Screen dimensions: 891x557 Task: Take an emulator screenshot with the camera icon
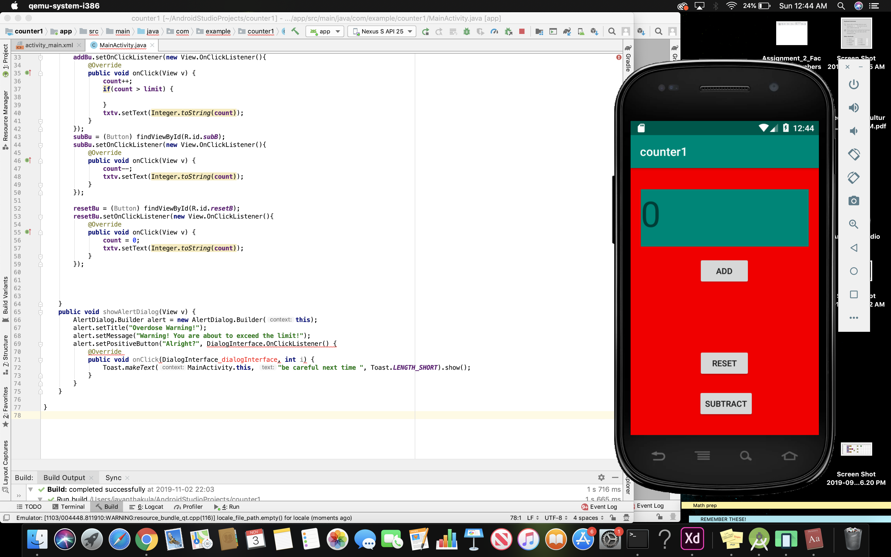pos(853,201)
